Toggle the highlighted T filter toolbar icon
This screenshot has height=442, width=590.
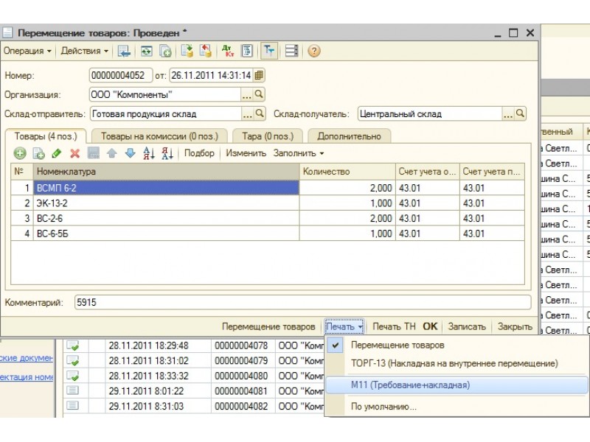269,51
